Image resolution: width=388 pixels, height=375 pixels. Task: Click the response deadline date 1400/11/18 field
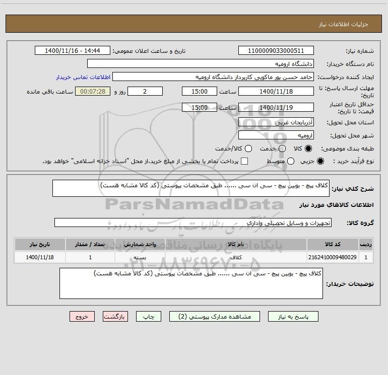pyautogui.click(x=276, y=91)
